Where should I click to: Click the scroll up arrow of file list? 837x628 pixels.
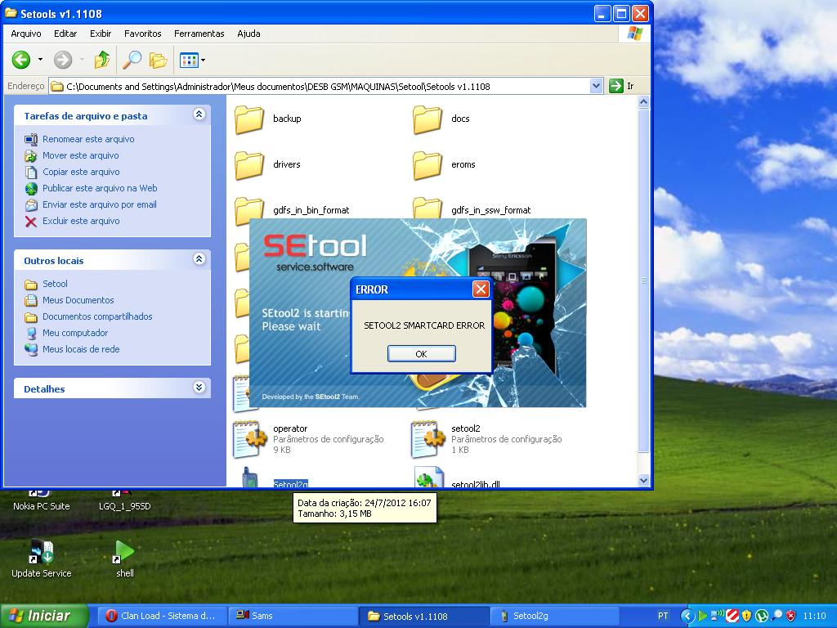click(x=643, y=101)
